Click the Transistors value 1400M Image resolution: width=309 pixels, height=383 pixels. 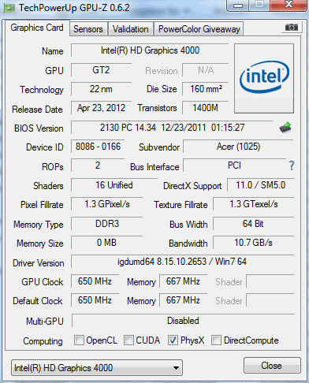[x=206, y=108]
